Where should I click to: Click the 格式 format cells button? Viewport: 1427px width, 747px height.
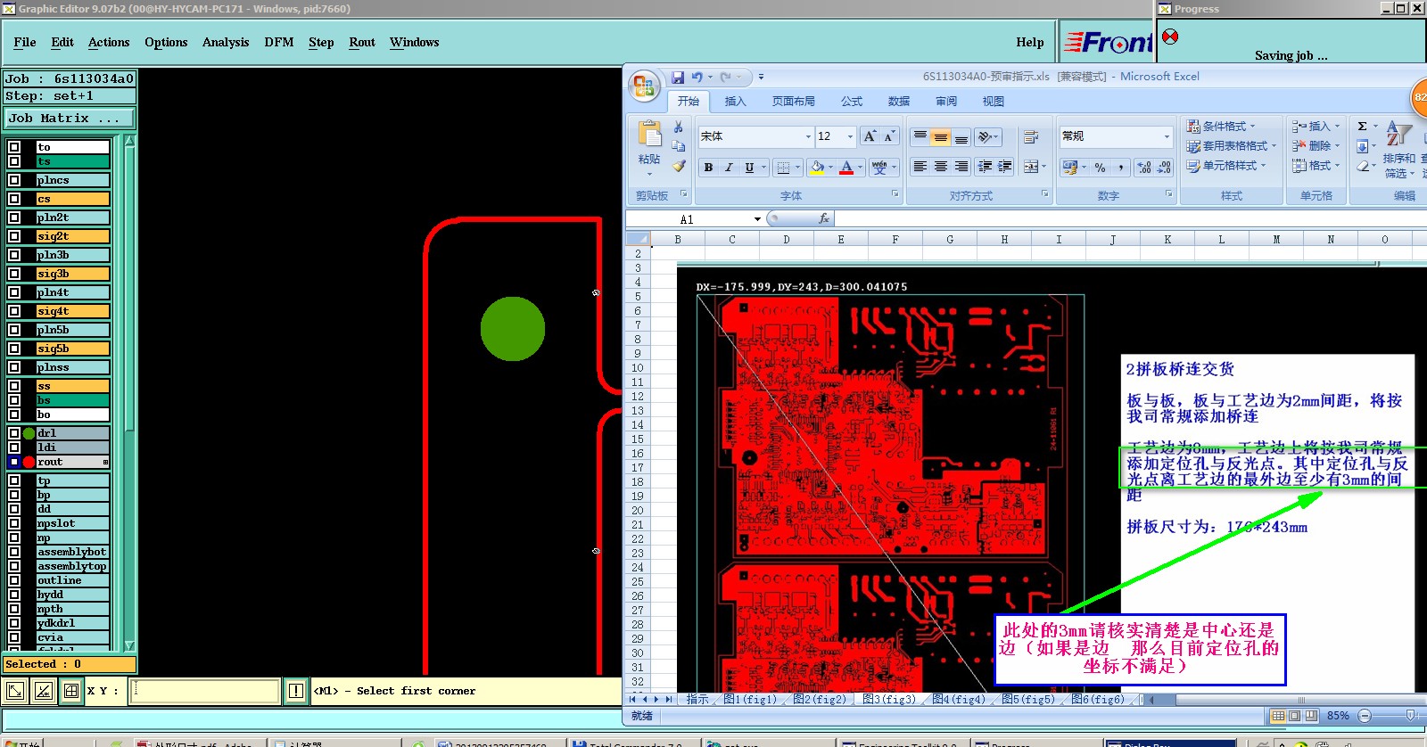point(1316,166)
